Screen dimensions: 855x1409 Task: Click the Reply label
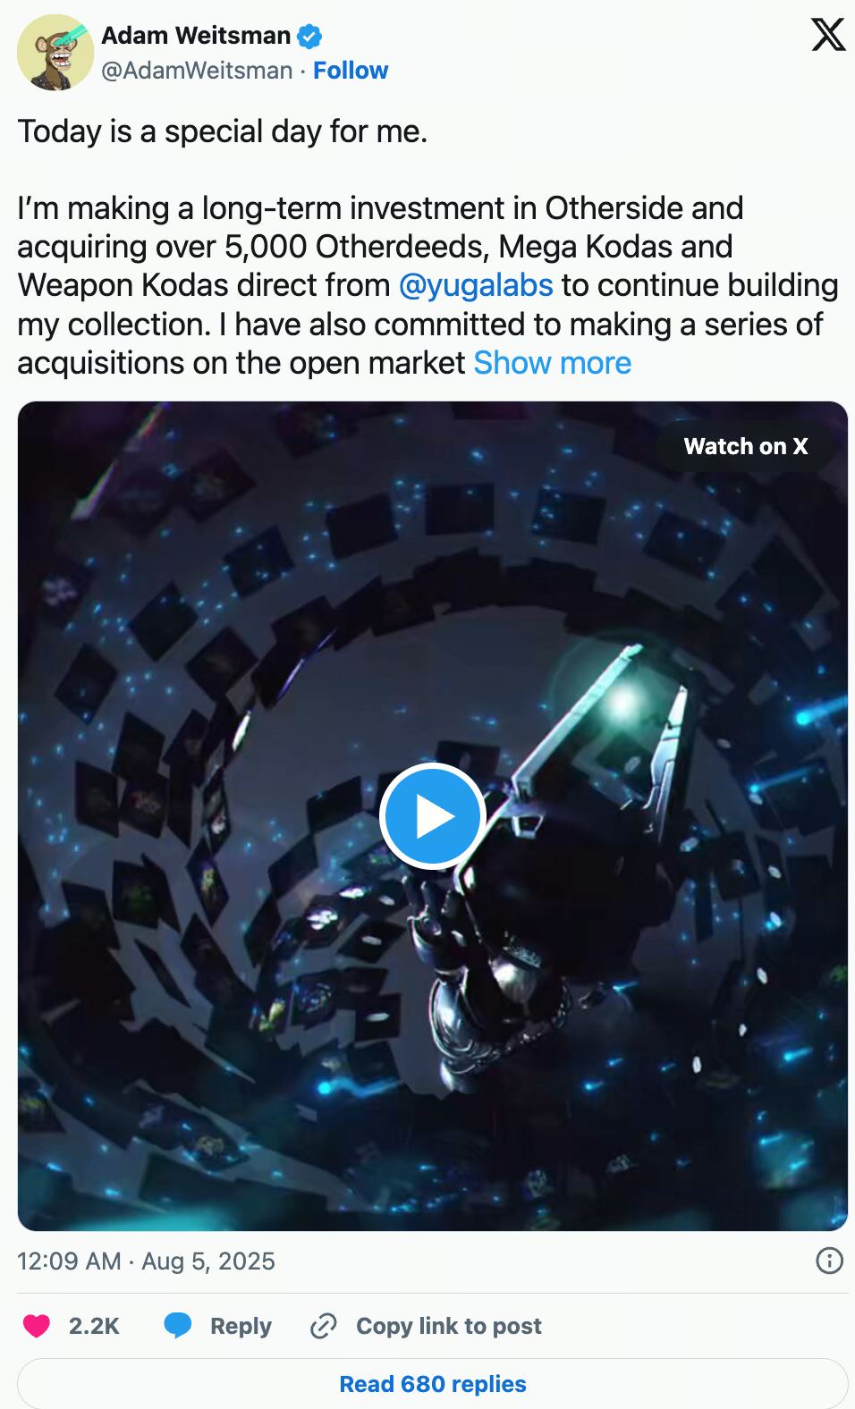click(241, 1326)
